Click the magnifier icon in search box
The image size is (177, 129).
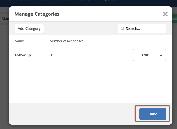122,28
